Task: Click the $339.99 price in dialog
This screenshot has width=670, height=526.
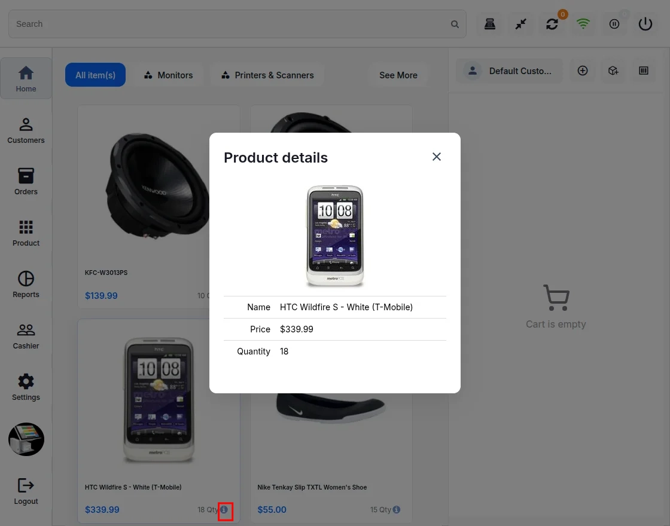Action: coord(297,329)
